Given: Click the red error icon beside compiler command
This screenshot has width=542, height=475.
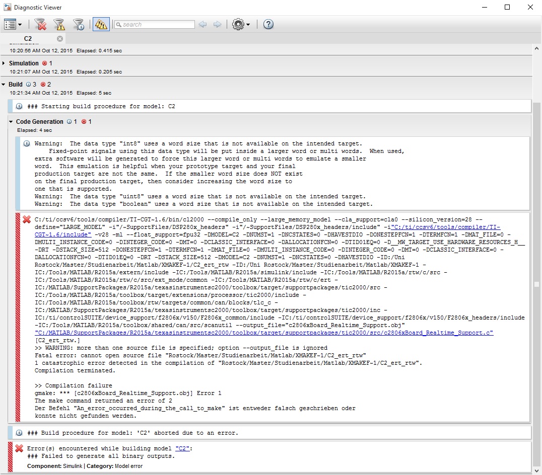Looking at the screenshot, I should pos(27,220).
